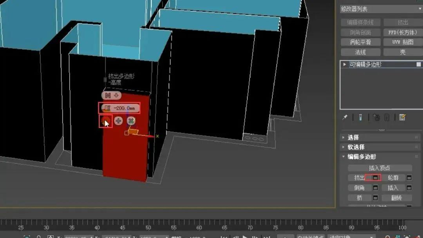Open the 挤出 settings box icon
Viewport: 423px width, 238px height.
point(375,178)
